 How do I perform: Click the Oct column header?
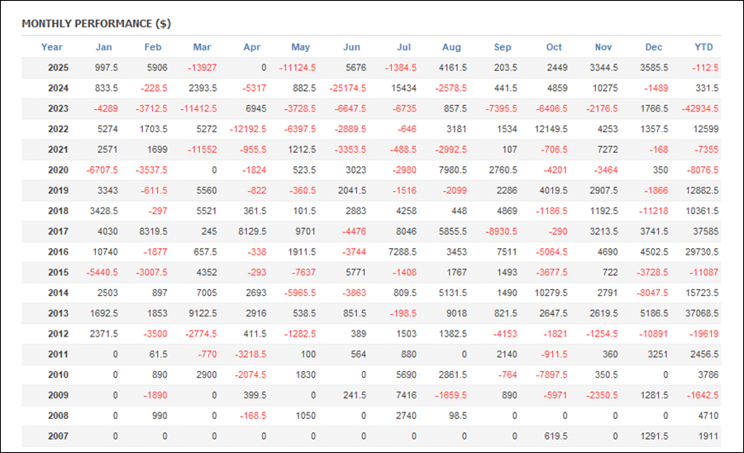553,47
